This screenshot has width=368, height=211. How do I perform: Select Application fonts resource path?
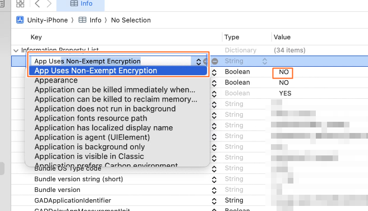90,118
